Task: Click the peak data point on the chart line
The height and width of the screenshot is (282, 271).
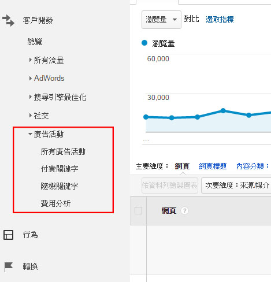Action: pos(223,110)
